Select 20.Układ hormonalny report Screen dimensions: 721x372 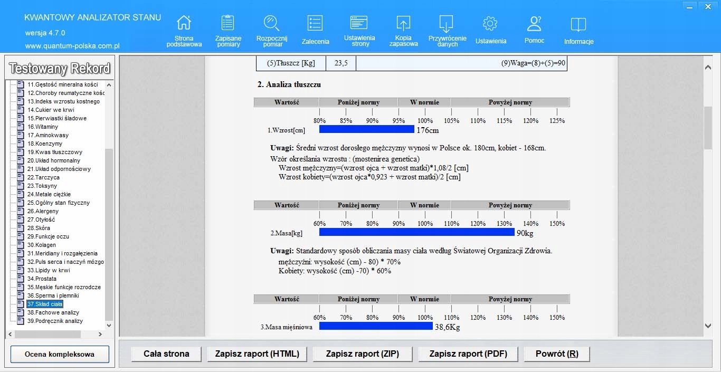(x=54, y=160)
